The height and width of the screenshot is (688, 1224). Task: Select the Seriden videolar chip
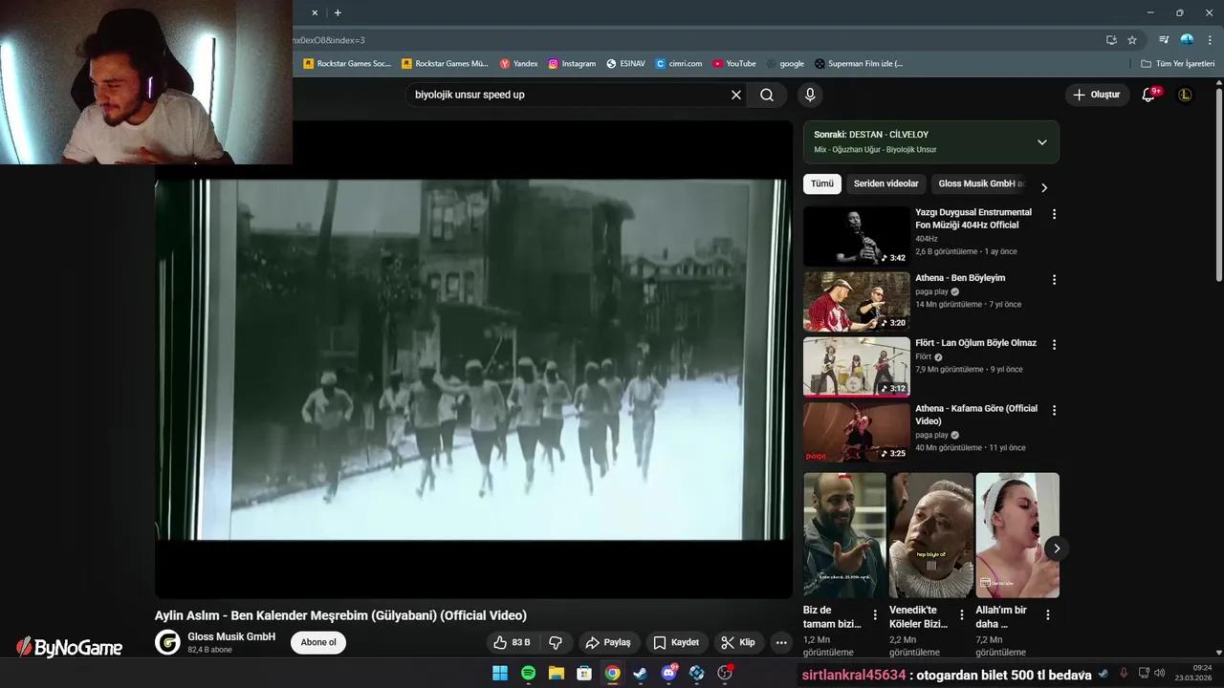pyautogui.click(x=886, y=183)
